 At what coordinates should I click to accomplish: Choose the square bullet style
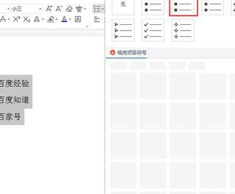pyautogui.click(x=183, y=7)
